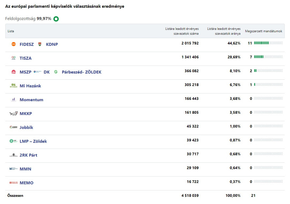290x204 pixels.
Task: Click the vote count 16 722
Action: (193, 182)
